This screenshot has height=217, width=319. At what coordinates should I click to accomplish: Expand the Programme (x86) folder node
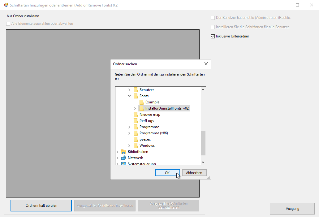point(129,133)
